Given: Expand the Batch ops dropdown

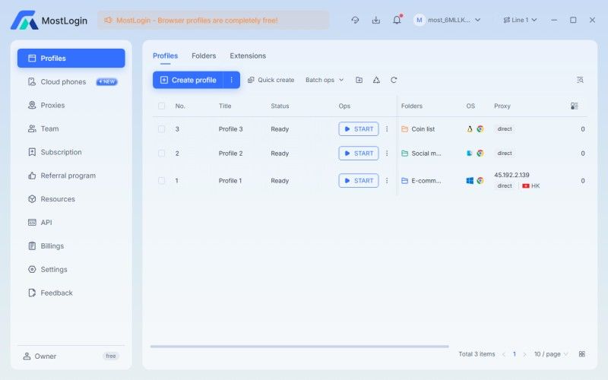Looking at the screenshot, I should 325,80.
